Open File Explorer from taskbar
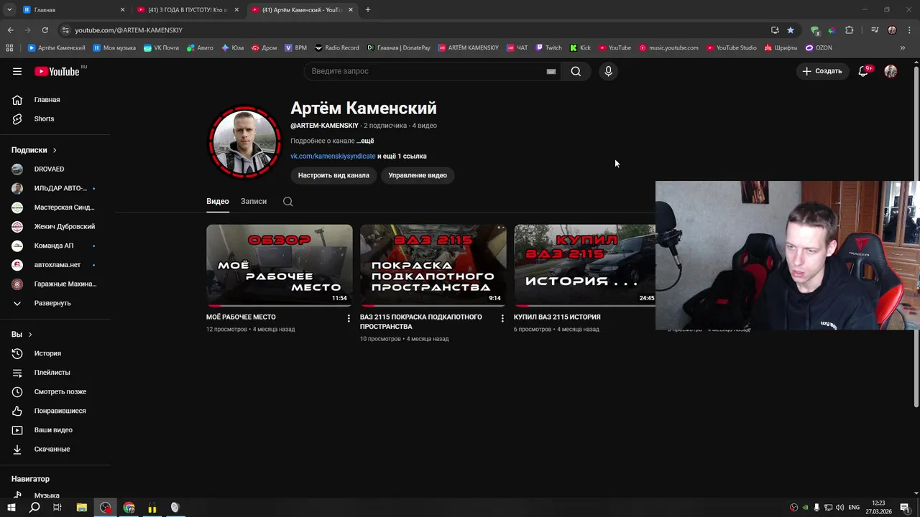This screenshot has width=920, height=517. tap(82, 508)
